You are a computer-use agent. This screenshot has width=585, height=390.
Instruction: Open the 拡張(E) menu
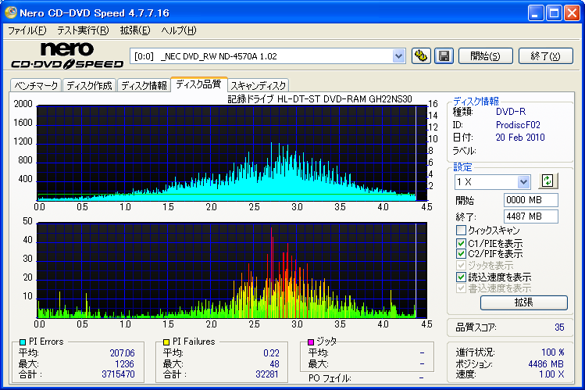tap(135, 30)
